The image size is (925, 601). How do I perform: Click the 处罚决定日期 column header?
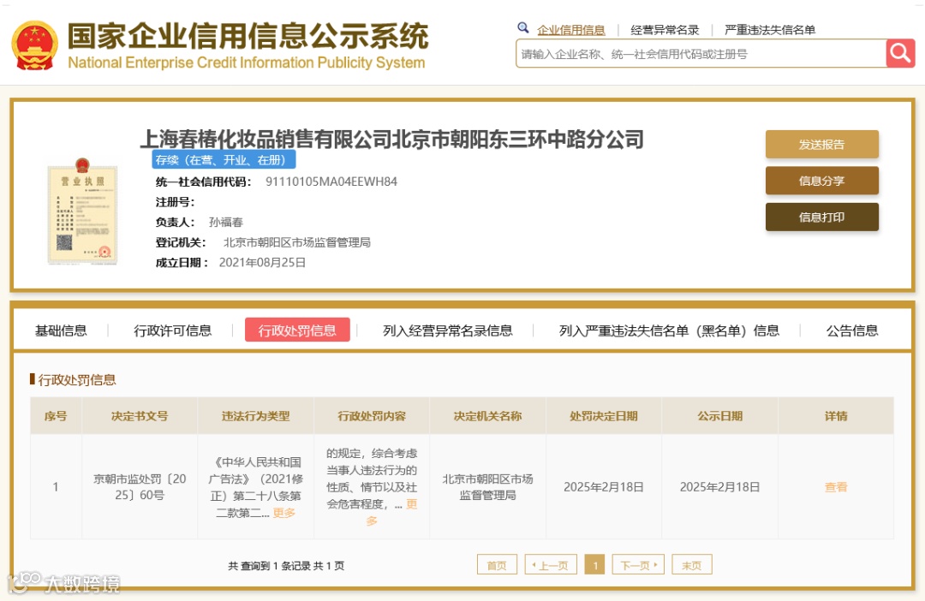pos(604,416)
